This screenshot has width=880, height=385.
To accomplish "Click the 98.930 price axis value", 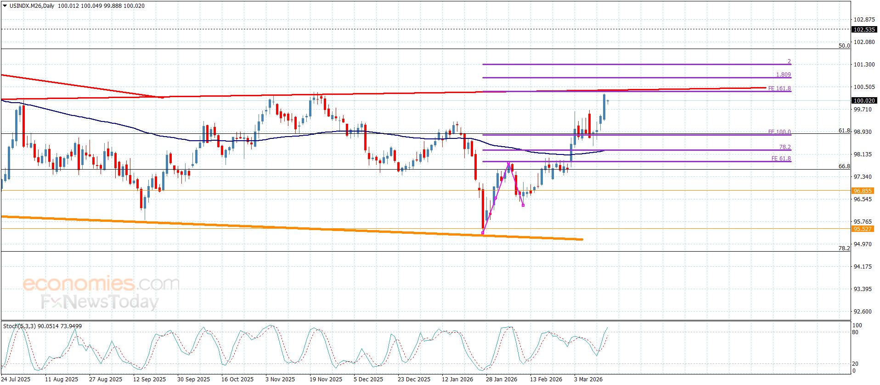I will (863, 132).
